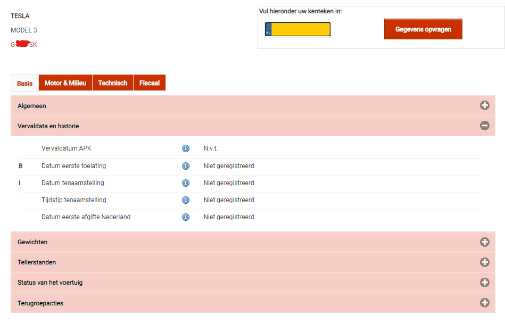The image size is (505, 324).
Task: Expand the Gewichten section plus icon
Action: coord(484,242)
